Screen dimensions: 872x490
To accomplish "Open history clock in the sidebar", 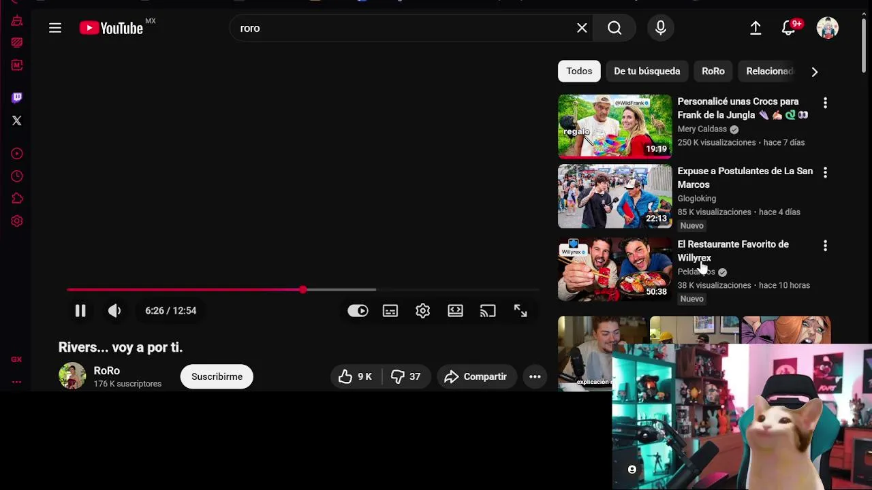I will (17, 176).
